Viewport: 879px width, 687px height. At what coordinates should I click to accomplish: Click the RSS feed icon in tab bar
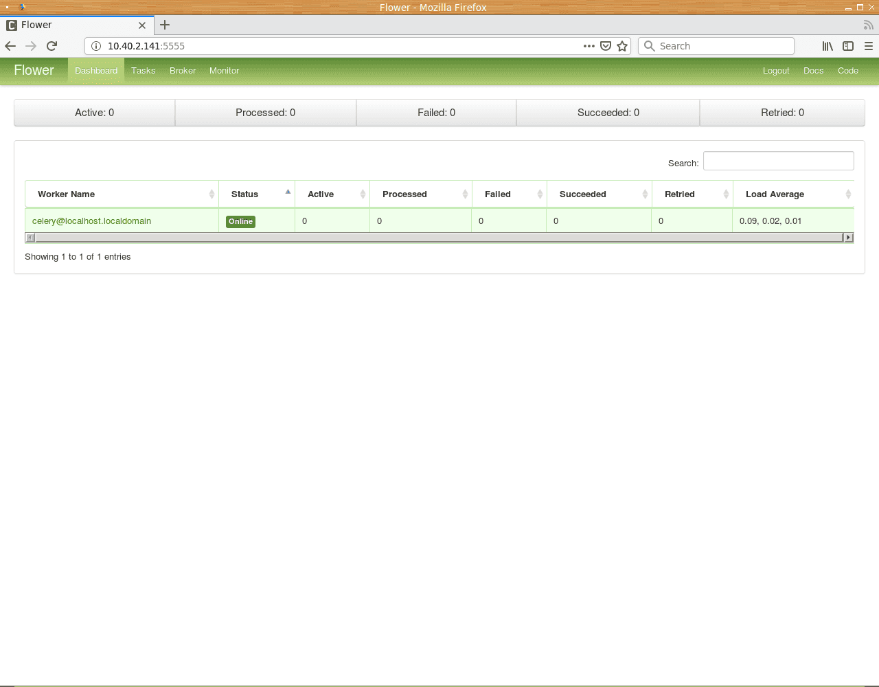tap(868, 25)
